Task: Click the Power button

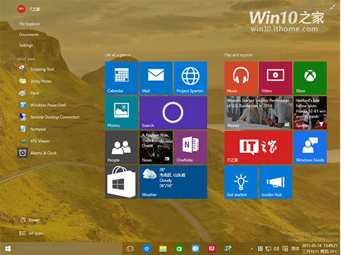Action: point(34,220)
